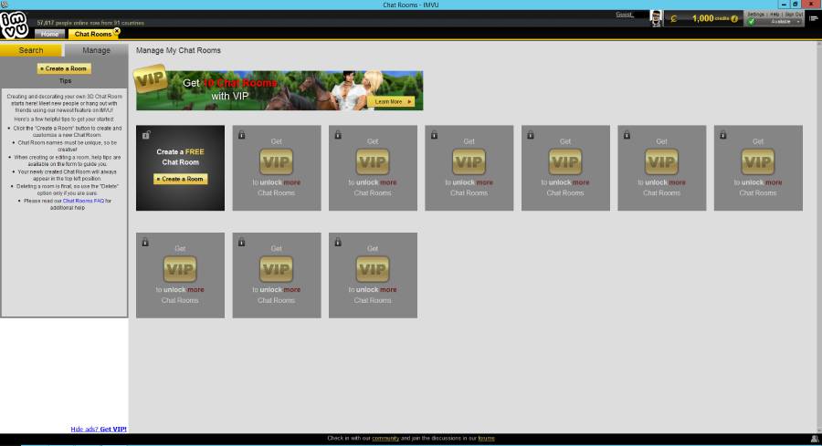Click the people online count text
Image resolution: width=822 pixels, height=446 pixels.
coord(90,23)
